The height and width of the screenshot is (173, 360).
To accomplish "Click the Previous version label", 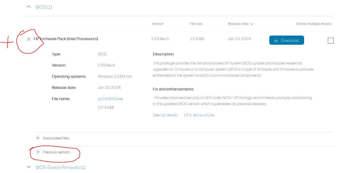I will 56,152.
